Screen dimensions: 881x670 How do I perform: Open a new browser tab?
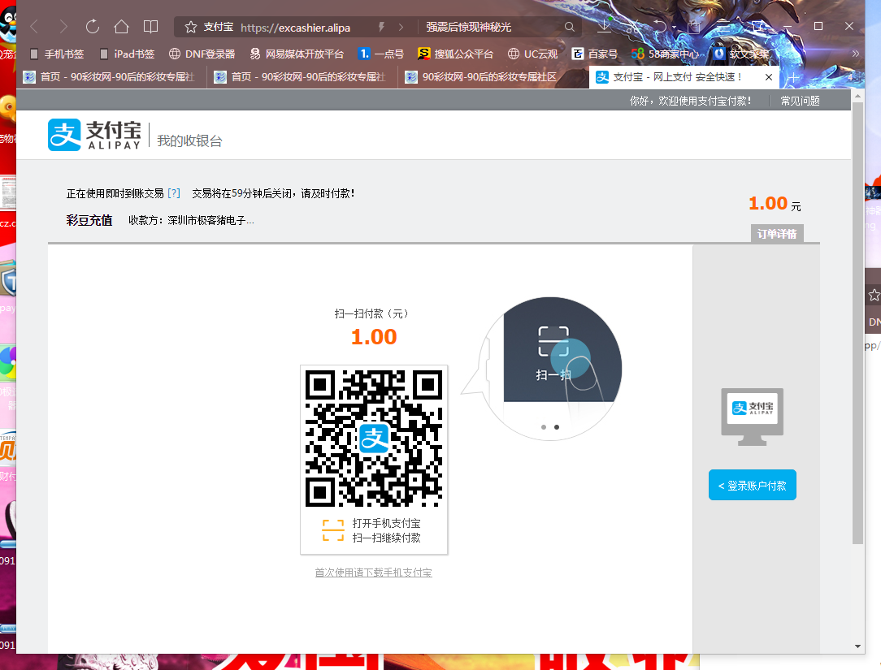793,77
